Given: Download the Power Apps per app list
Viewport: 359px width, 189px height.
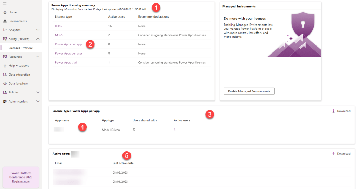Looking at the screenshot, I should tap(341, 111).
